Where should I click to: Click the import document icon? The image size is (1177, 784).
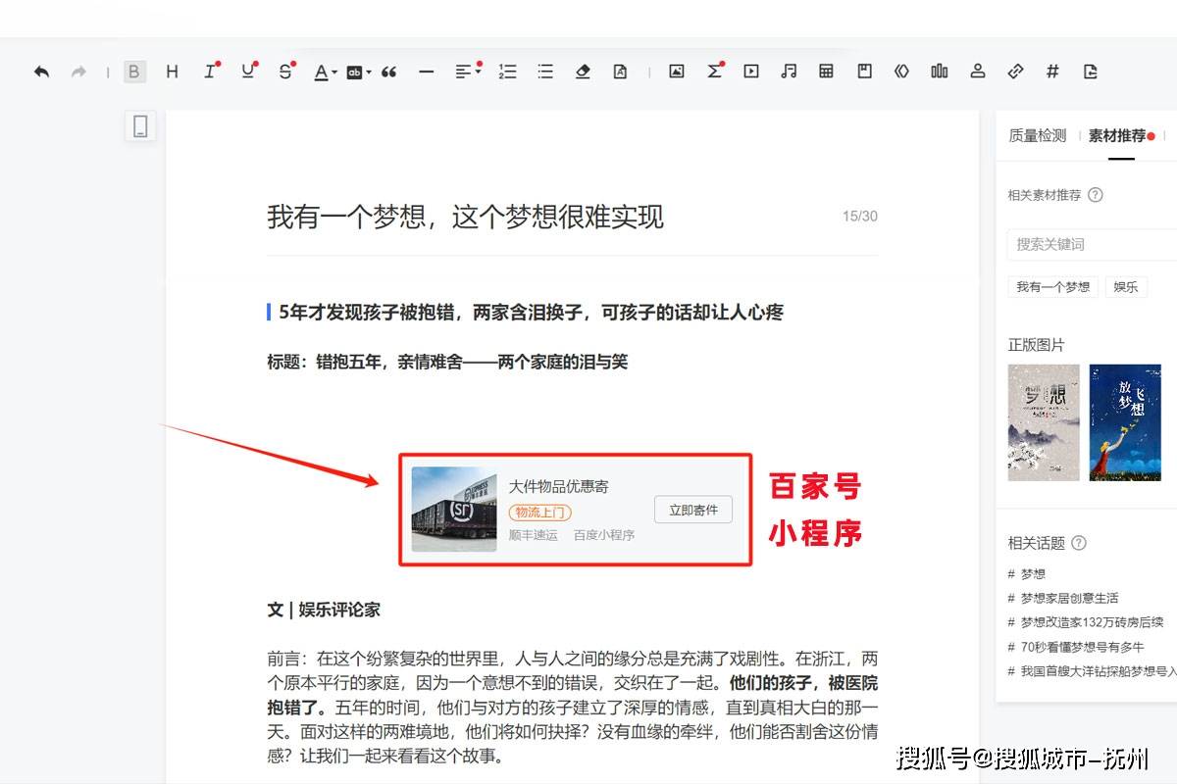(x=1090, y=72)
